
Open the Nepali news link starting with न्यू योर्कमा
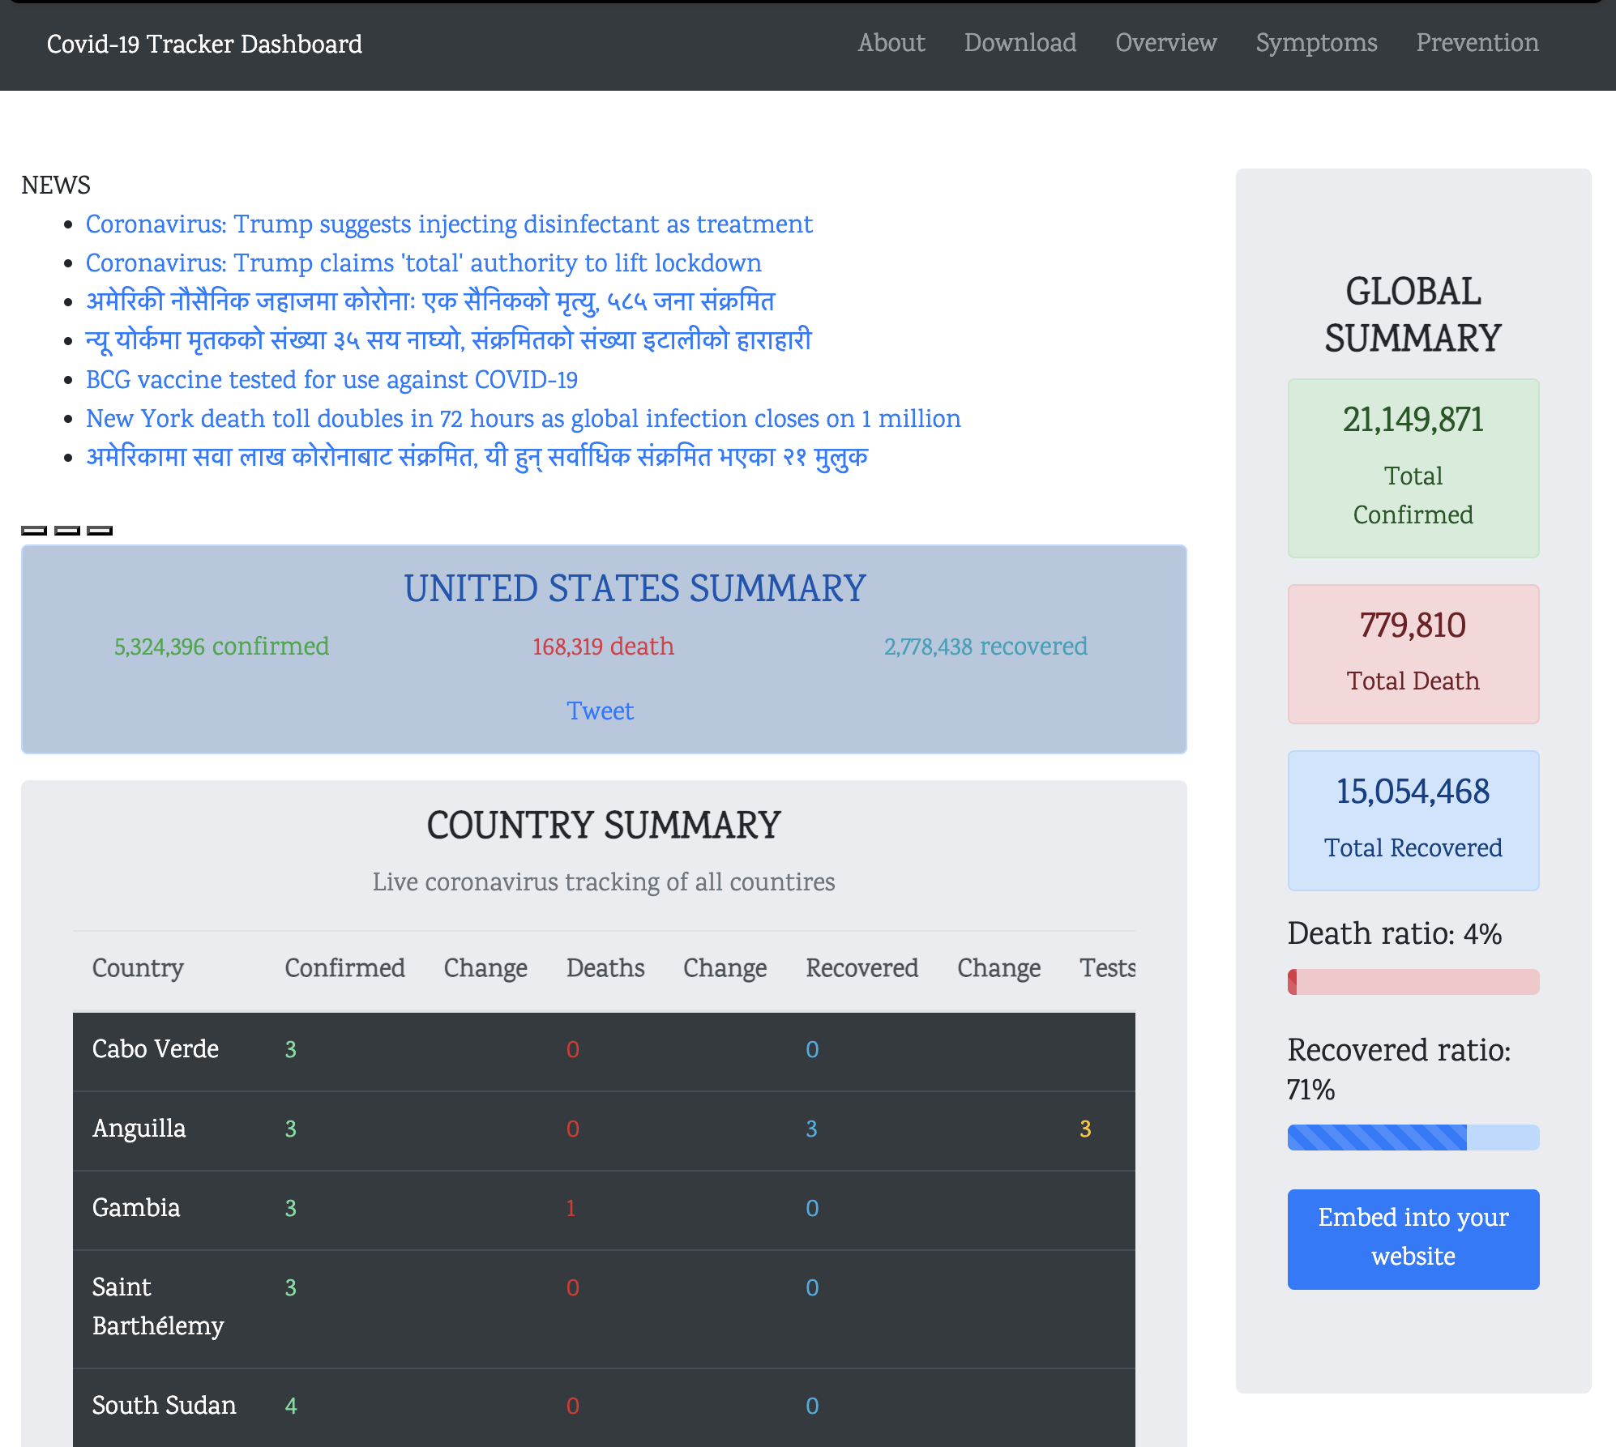pos(449,341)
